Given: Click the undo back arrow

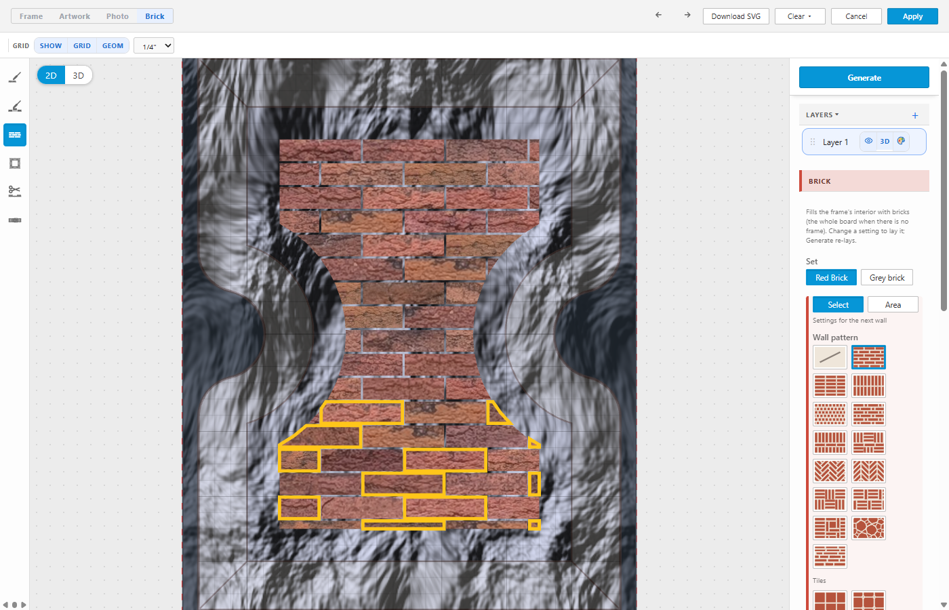Looking at the screenshot, I should coord(658,16).
